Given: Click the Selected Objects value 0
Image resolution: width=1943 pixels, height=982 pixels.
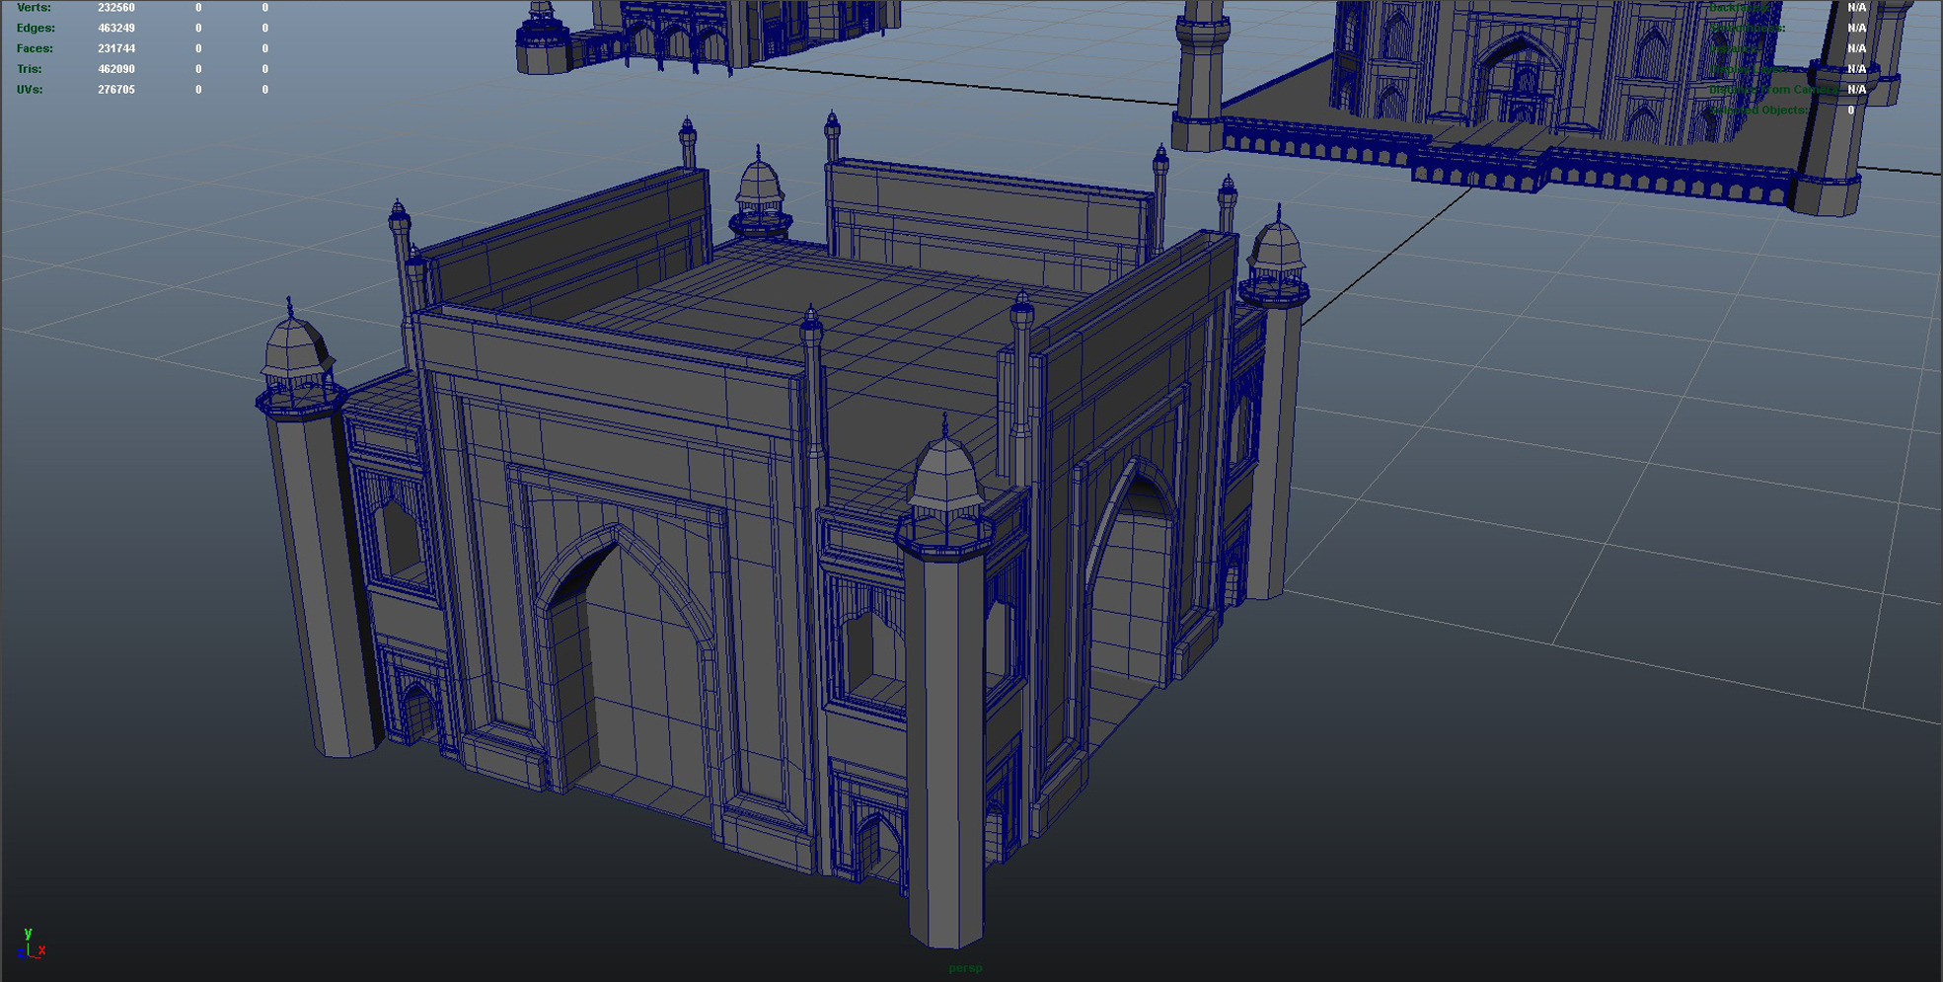Looking at the screenshot, I should pyautogui.click(x=1851, y=110).
